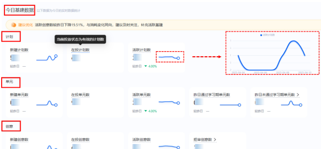The width and height of the screenshot is (321, 149).
Task: Click the orange 建议优化 suggestion icon
Action: (13, 25)
